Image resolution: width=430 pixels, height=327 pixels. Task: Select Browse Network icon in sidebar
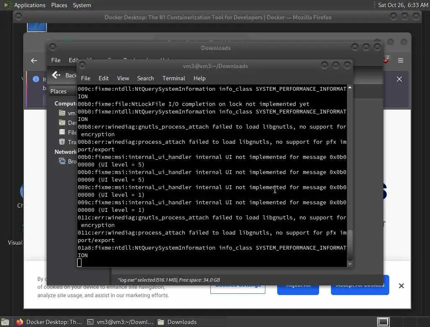click(62, 161)
